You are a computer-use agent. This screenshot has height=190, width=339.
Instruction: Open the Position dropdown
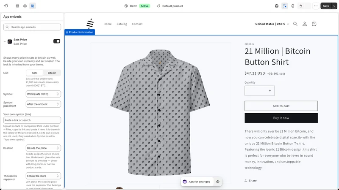click(43, 148)
